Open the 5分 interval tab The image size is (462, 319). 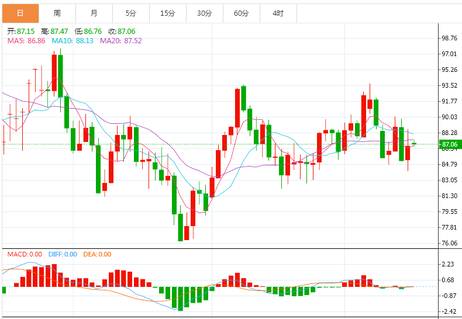(131, 13)
